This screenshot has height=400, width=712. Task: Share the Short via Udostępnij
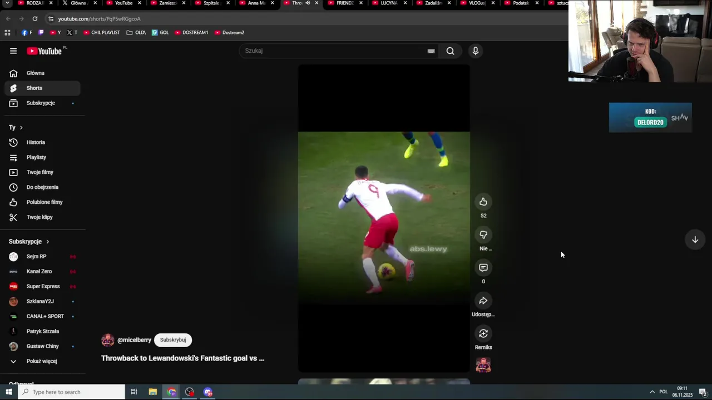click(x=483, y=301)
